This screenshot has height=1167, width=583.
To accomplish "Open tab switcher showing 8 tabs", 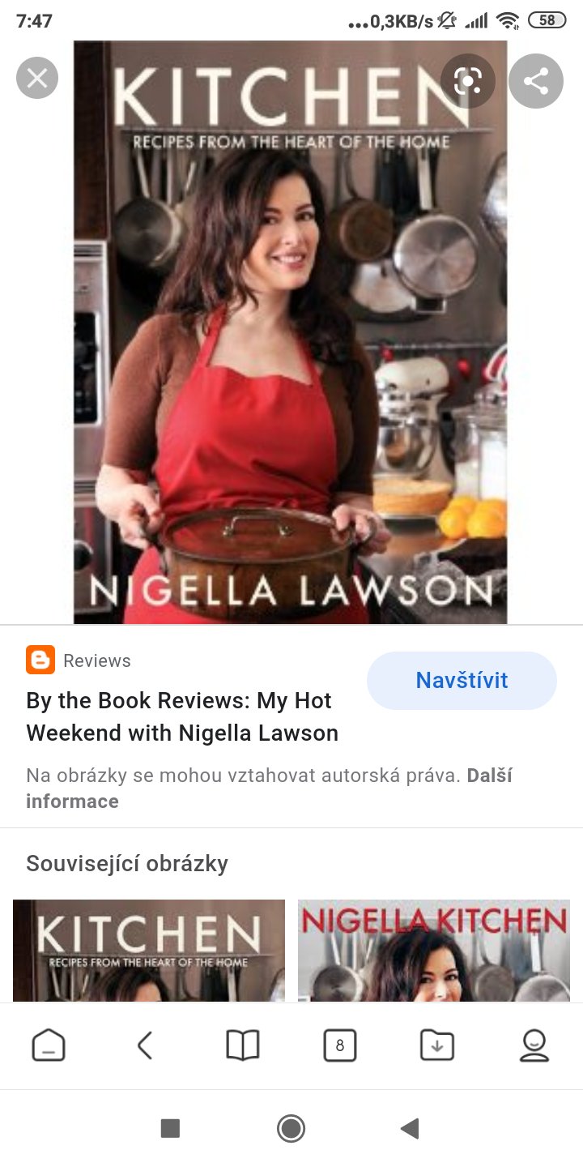I will point(340,1045).
